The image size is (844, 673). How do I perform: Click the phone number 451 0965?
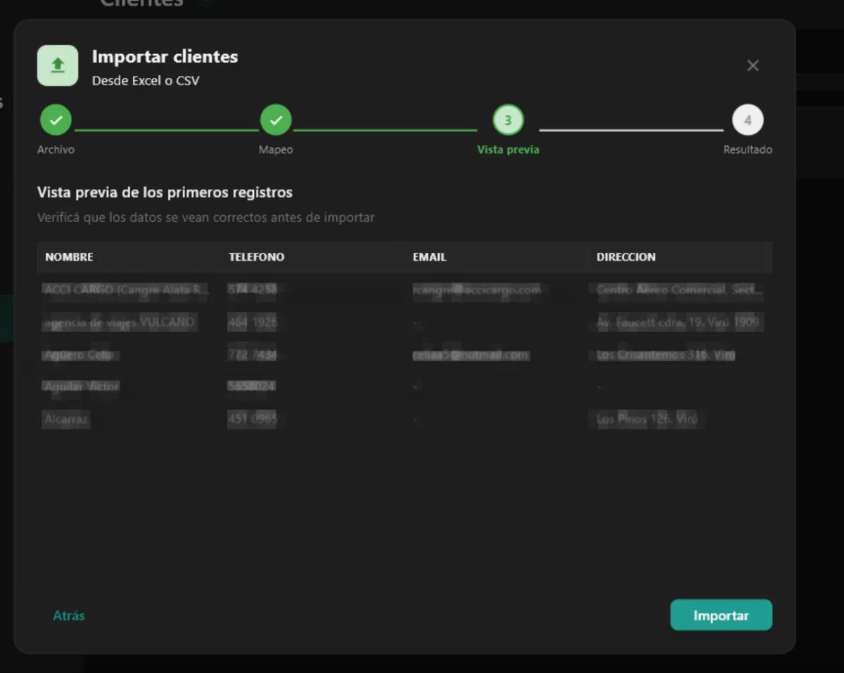click(252, 419)
